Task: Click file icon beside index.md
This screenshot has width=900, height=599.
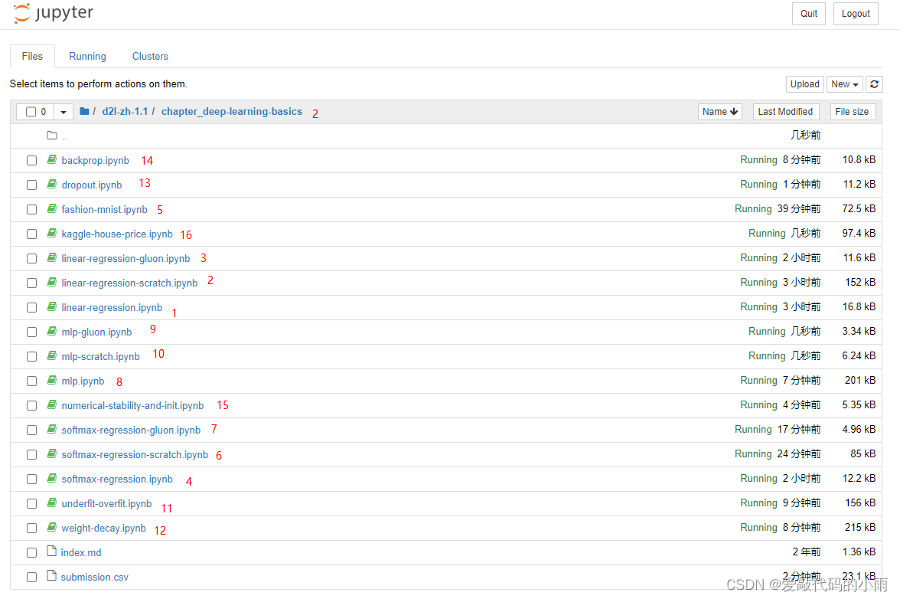Action: [52, 552]
